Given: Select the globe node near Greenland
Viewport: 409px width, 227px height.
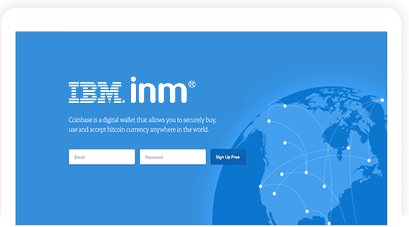Looking at the screenshot, I should click(x=382, y=100).
